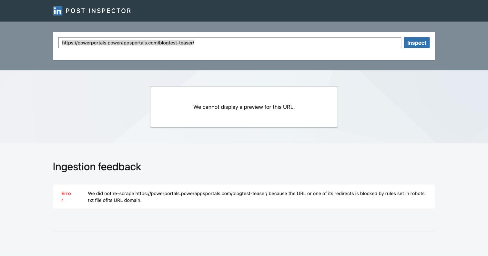488x256 pixels.
Task: Focus the URL input field
Action: click(229, 43)
